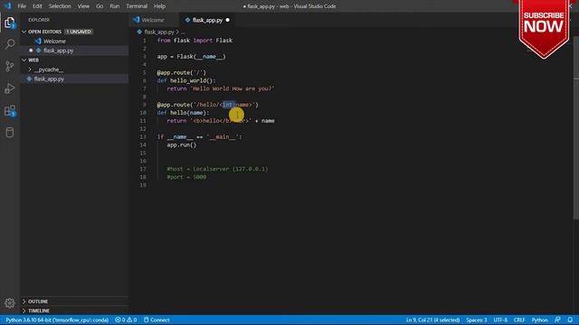Open the Run menu

pyautogui.click(x=115, y=6)
